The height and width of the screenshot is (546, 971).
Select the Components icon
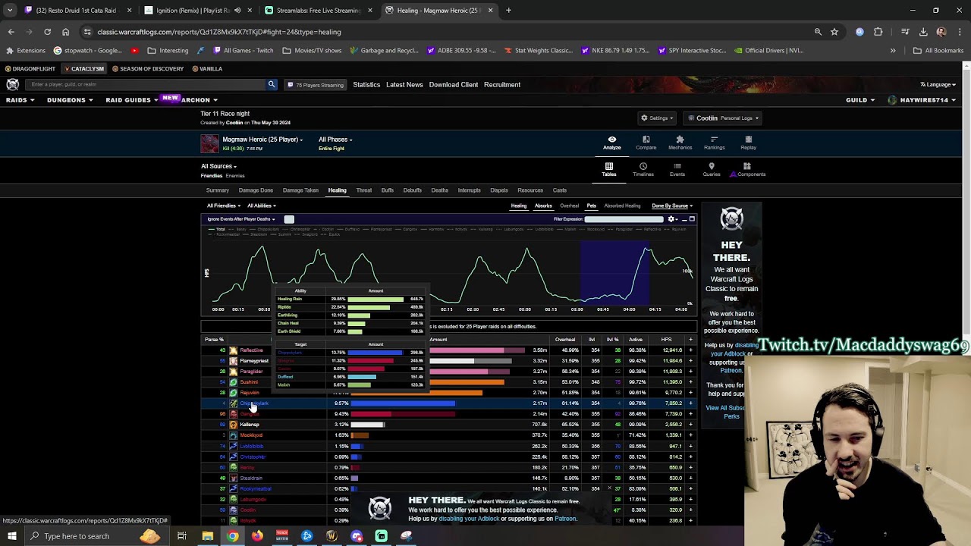point(746,166)
